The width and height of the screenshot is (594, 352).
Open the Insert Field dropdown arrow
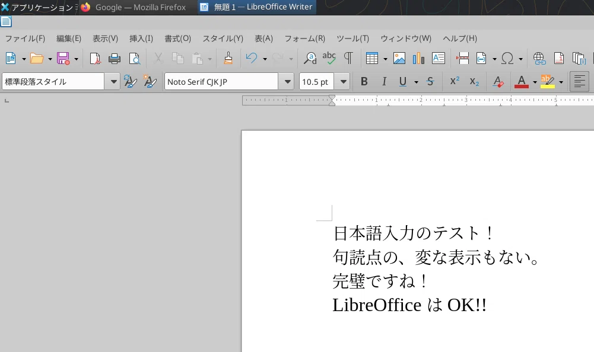pos(494,59)
